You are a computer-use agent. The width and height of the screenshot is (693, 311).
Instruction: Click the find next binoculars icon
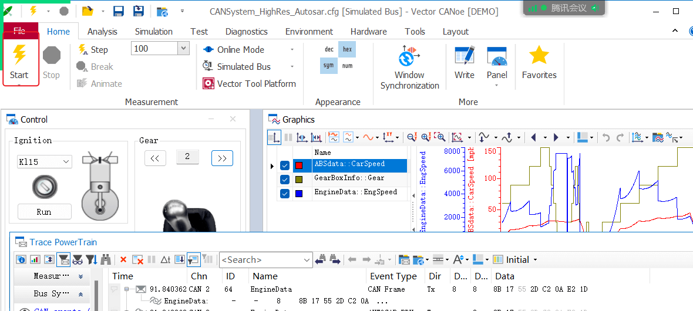coord(334,260)
